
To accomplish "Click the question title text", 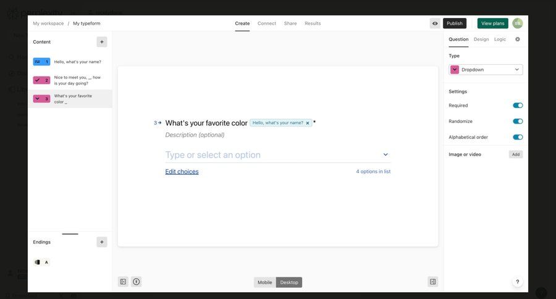I will 206,123.
